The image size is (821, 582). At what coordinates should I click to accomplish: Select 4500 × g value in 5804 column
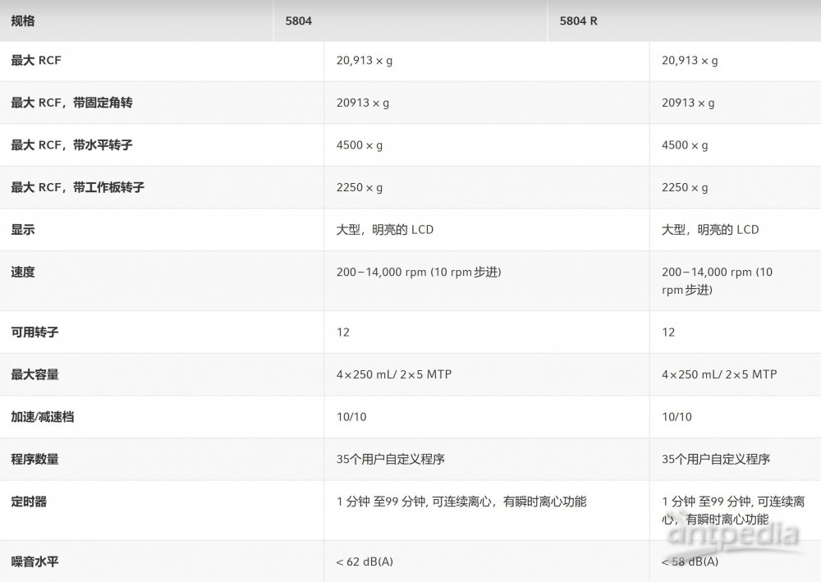point(360,145)
